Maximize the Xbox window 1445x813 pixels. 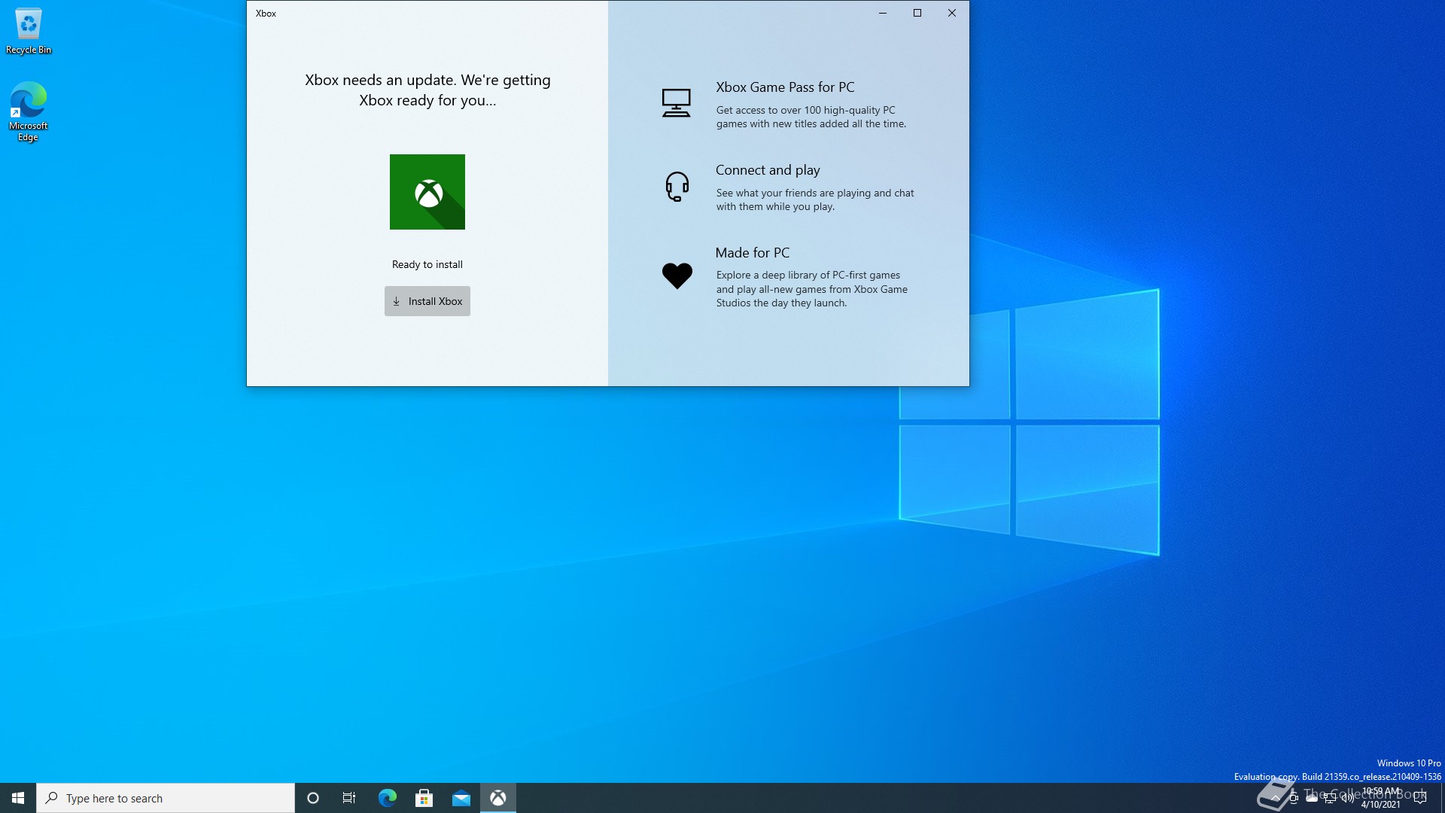[917, 13]
